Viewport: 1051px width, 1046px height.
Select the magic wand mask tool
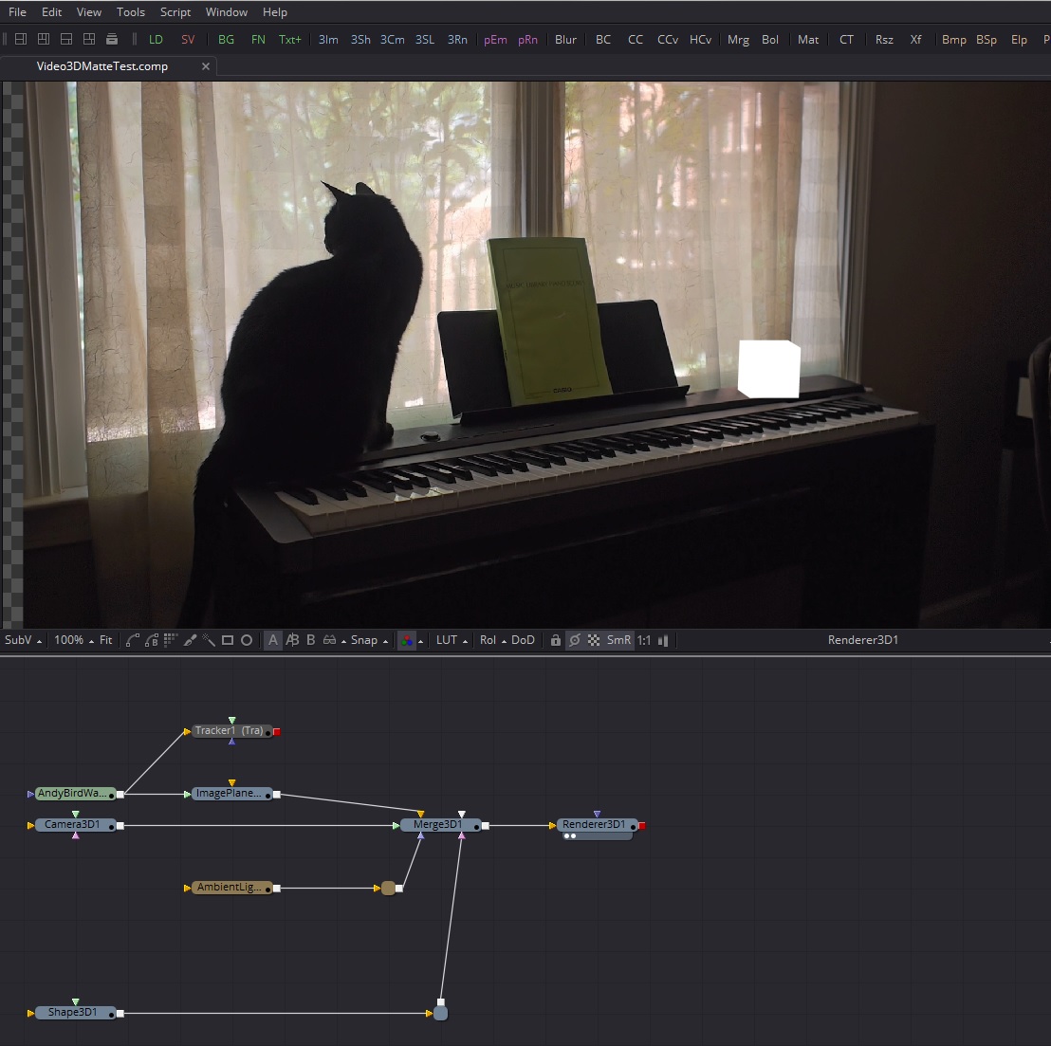click(x=209, y=640)
